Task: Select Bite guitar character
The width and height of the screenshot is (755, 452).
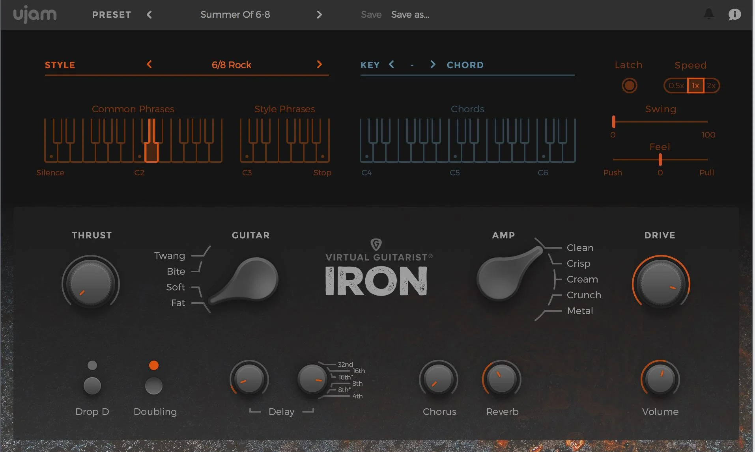Action: [x=176, y=272]
